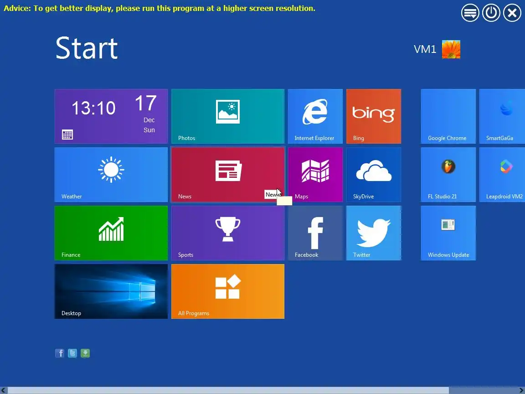Image resolution: width=525 pixels, height=394 pixels.
Task: Launch the SmartGaGa tile
Action: 502,116
